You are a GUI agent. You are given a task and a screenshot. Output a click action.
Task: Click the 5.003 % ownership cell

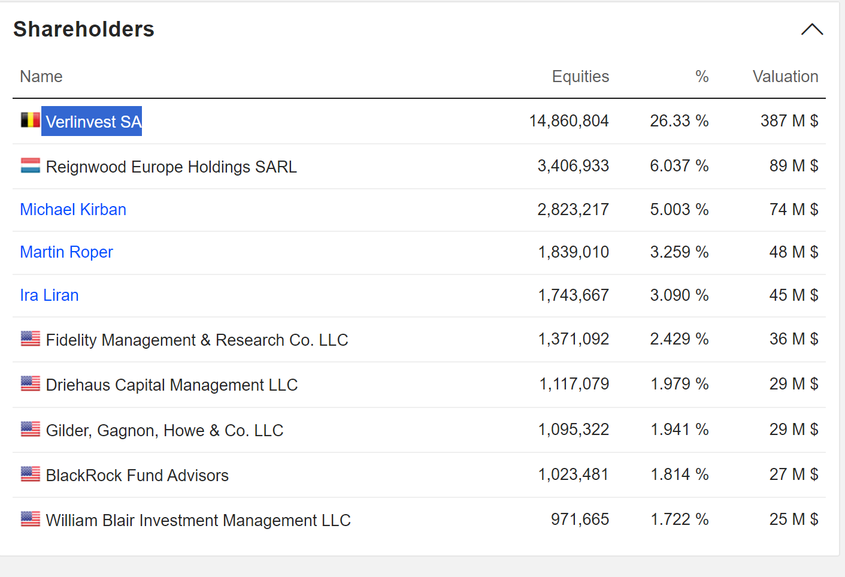[x=679, y=209]
